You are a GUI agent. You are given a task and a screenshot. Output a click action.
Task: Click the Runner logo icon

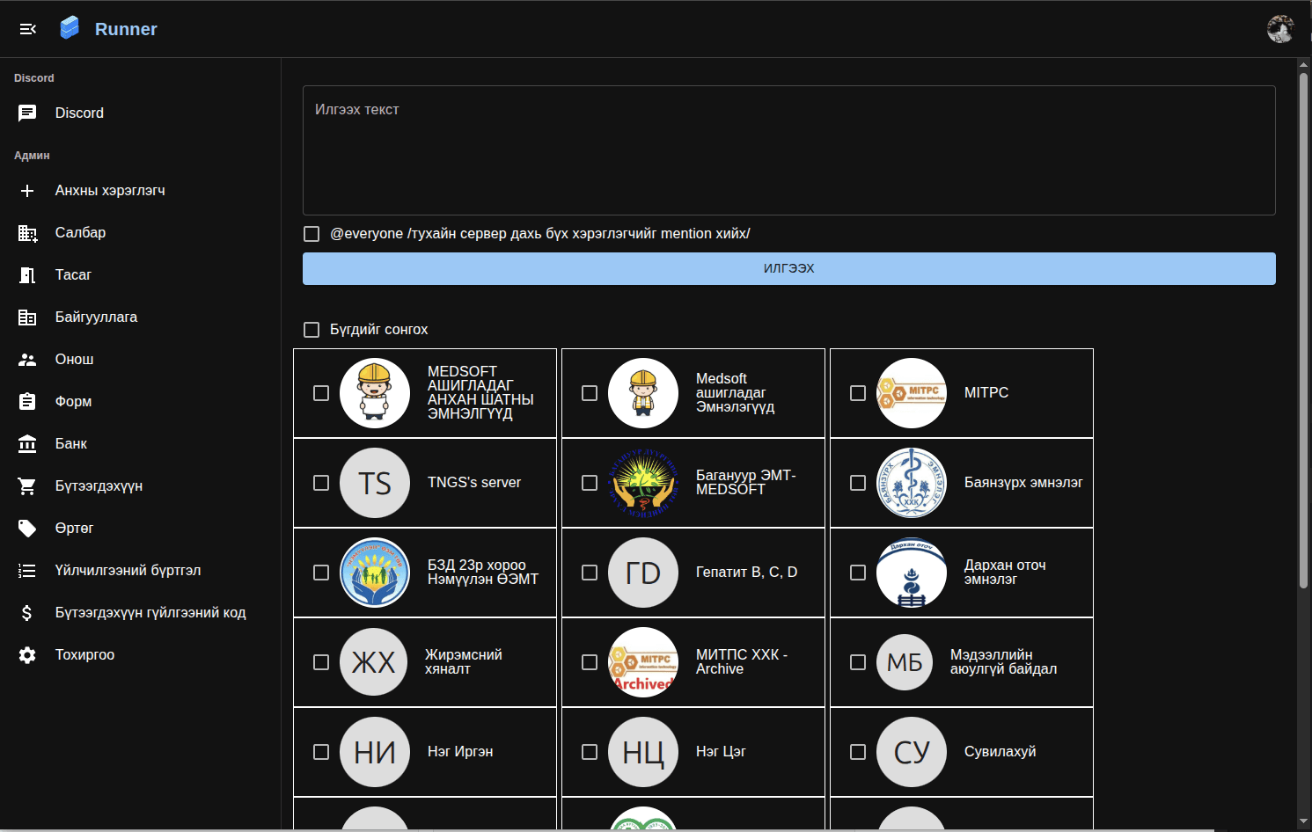point(70,28)
